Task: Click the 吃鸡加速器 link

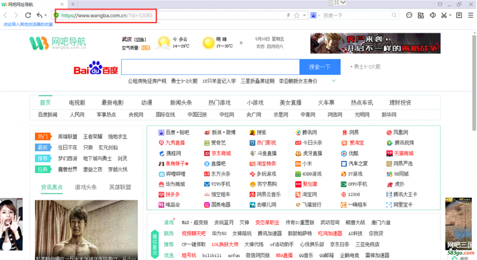Action: (330, 233)
